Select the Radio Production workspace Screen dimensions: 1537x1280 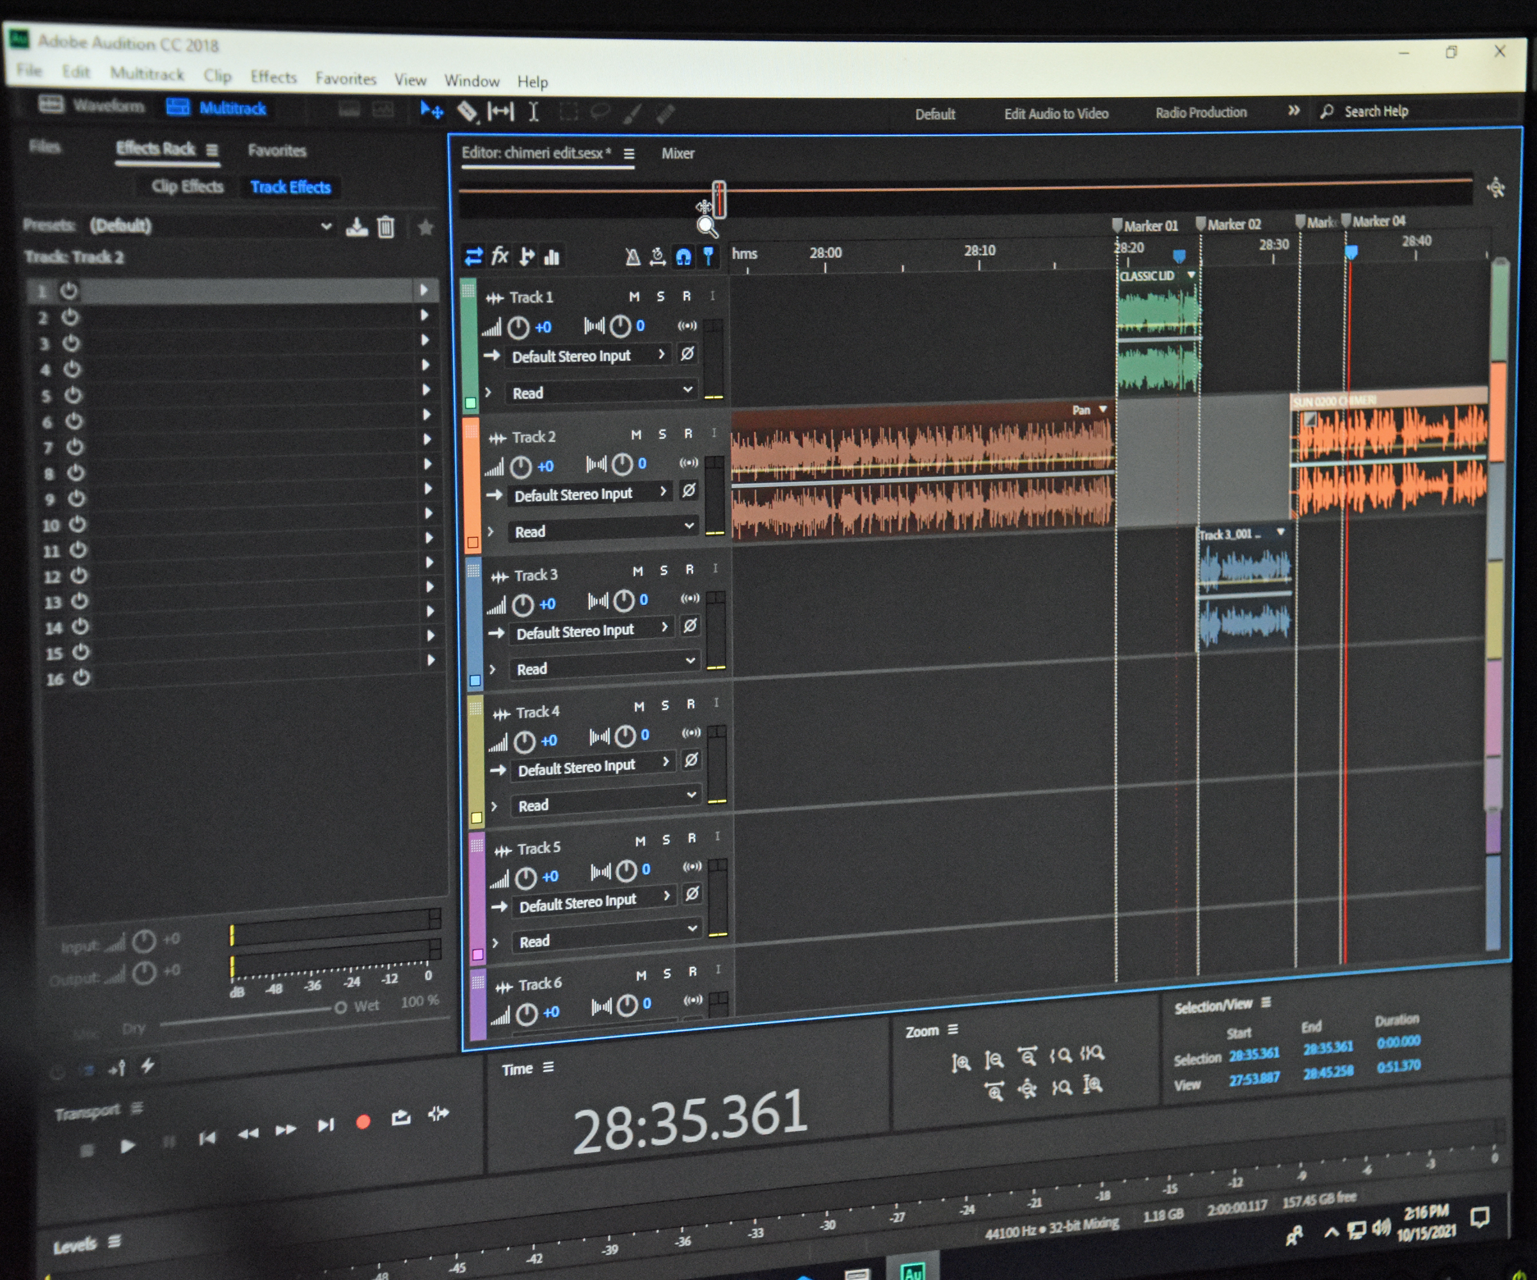point(1200,113)
